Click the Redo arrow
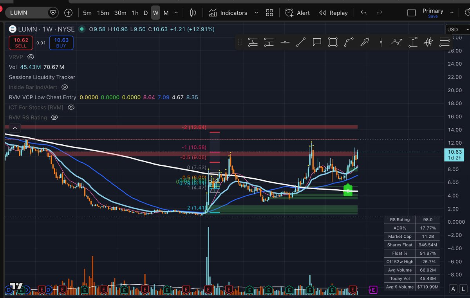The height and width of the screenshot is (298, 470). click(379, 13)
